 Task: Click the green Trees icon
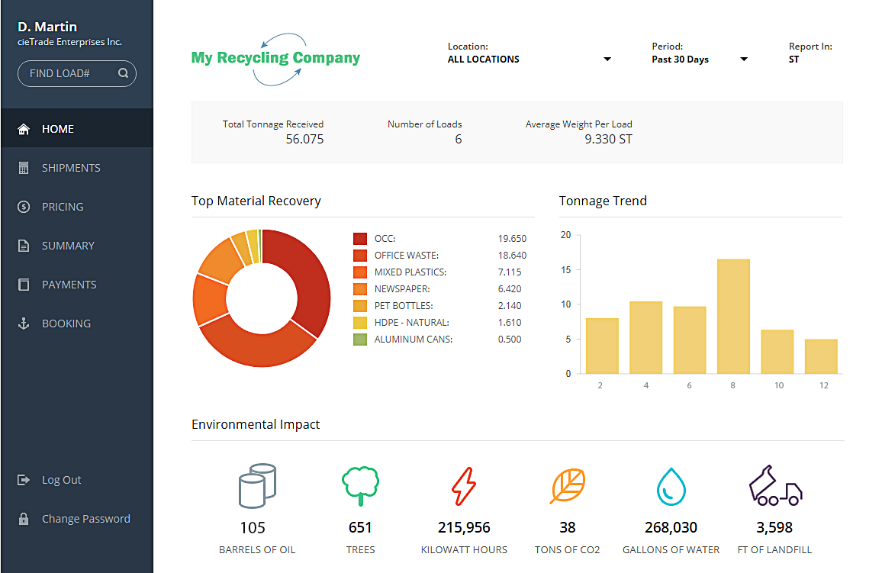pos(361,486)
